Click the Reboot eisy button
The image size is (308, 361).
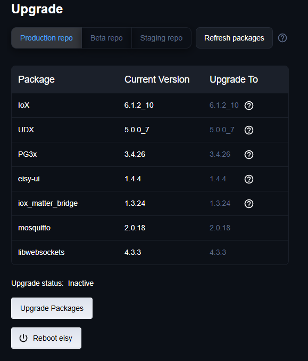pyautogui.click(x=46, y=338)
